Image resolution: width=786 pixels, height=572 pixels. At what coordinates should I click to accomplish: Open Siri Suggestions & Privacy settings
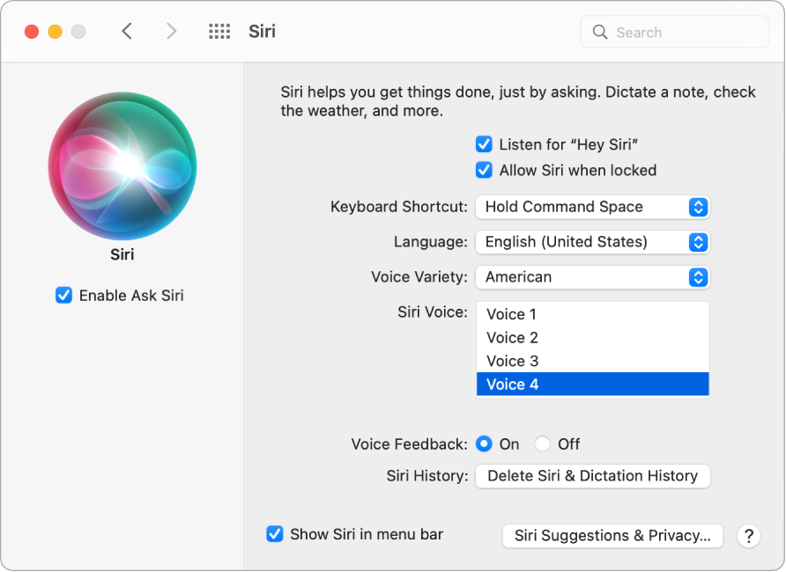point(612,536)
